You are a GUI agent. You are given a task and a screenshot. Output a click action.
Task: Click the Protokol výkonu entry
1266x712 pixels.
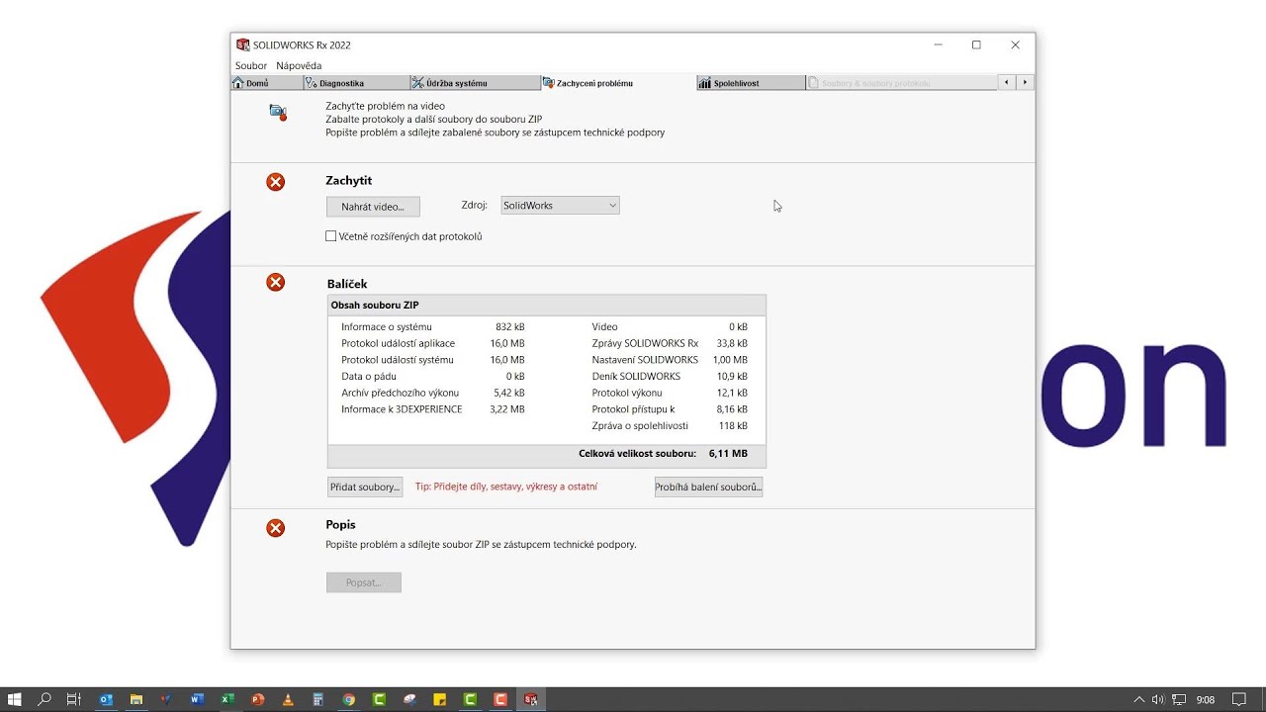(670, 393)
